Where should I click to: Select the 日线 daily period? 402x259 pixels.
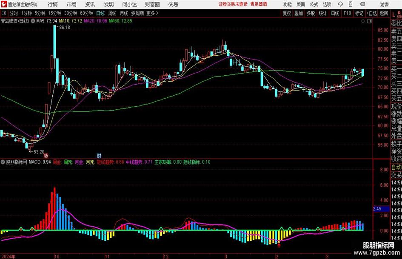click(x=100, y=13)
